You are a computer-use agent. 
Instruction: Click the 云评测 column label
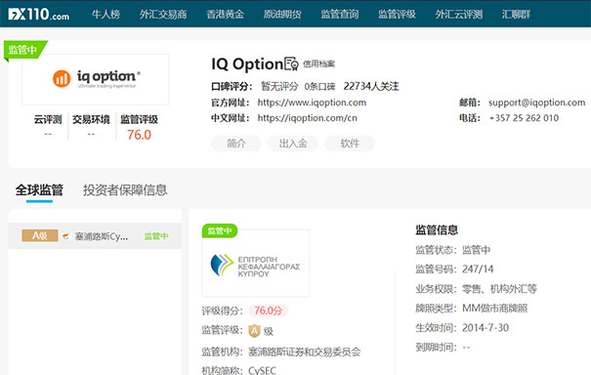[48, 119]
